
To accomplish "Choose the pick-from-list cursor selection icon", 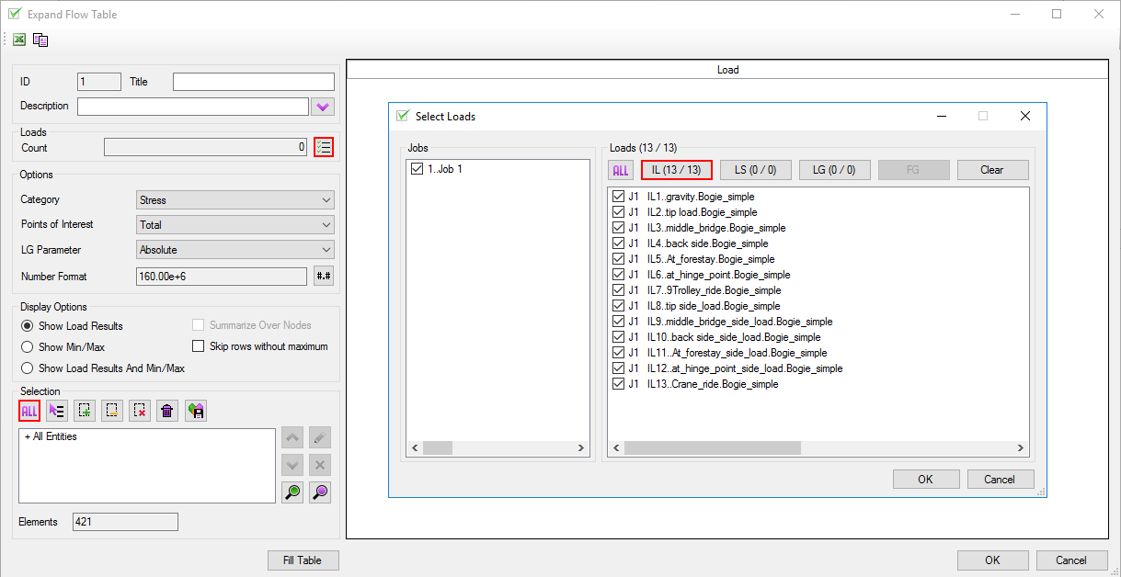I will point(57,412).
